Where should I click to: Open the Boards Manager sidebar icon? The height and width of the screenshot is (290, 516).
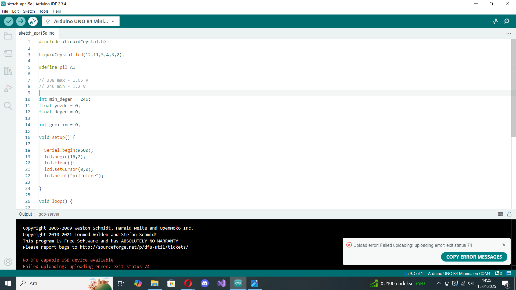[8, 53]
